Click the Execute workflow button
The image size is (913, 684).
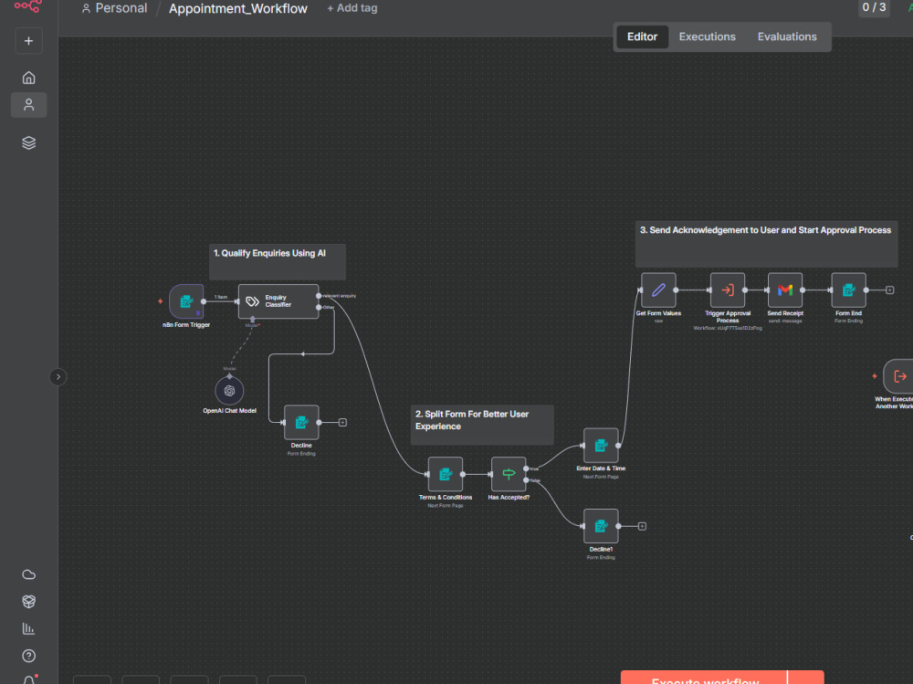(704, 679)
